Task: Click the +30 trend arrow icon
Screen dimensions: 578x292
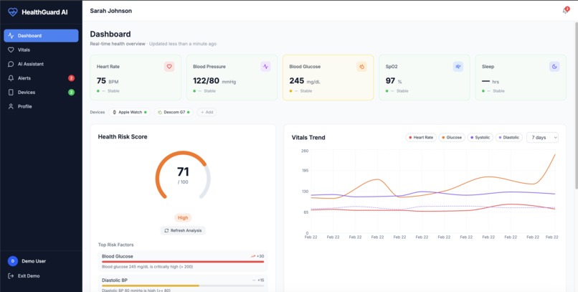Action: (x=253, y=256)
